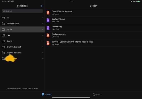Viewport: 142px width, 99px height.
Task: Select the Docker folder icon
Action: pyautogui.click(x=3, y=29)
